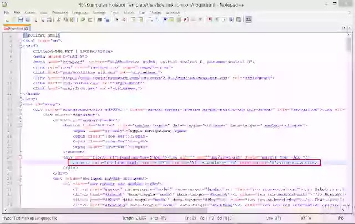The height and width of the screenshot is (224, 355).
Task: Click the Close document toolbar icon
Action: (35, 20)
